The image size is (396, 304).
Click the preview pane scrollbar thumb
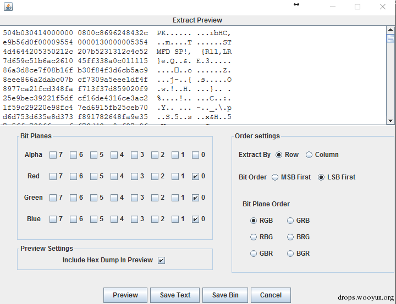391,38
